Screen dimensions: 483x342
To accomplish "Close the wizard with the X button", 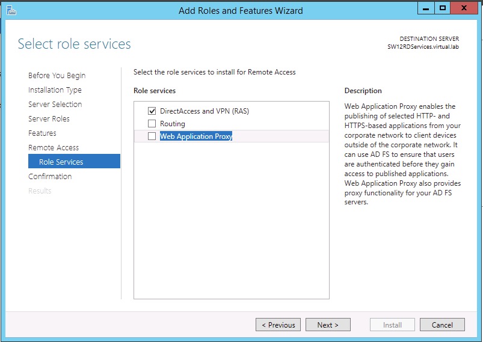I will [464, 8].
